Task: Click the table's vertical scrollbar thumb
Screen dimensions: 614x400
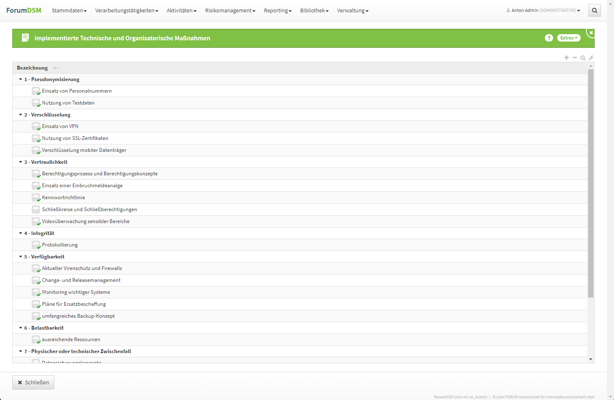Action: pos(591,183)
